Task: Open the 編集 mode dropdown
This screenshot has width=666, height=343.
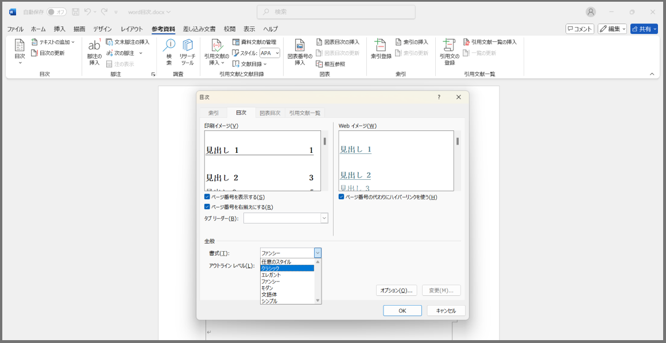Action: [x=612, y=29]
